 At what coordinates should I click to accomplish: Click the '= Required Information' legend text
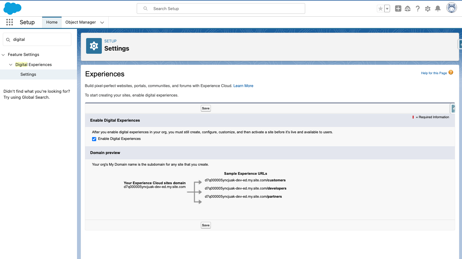click(432, 117)
